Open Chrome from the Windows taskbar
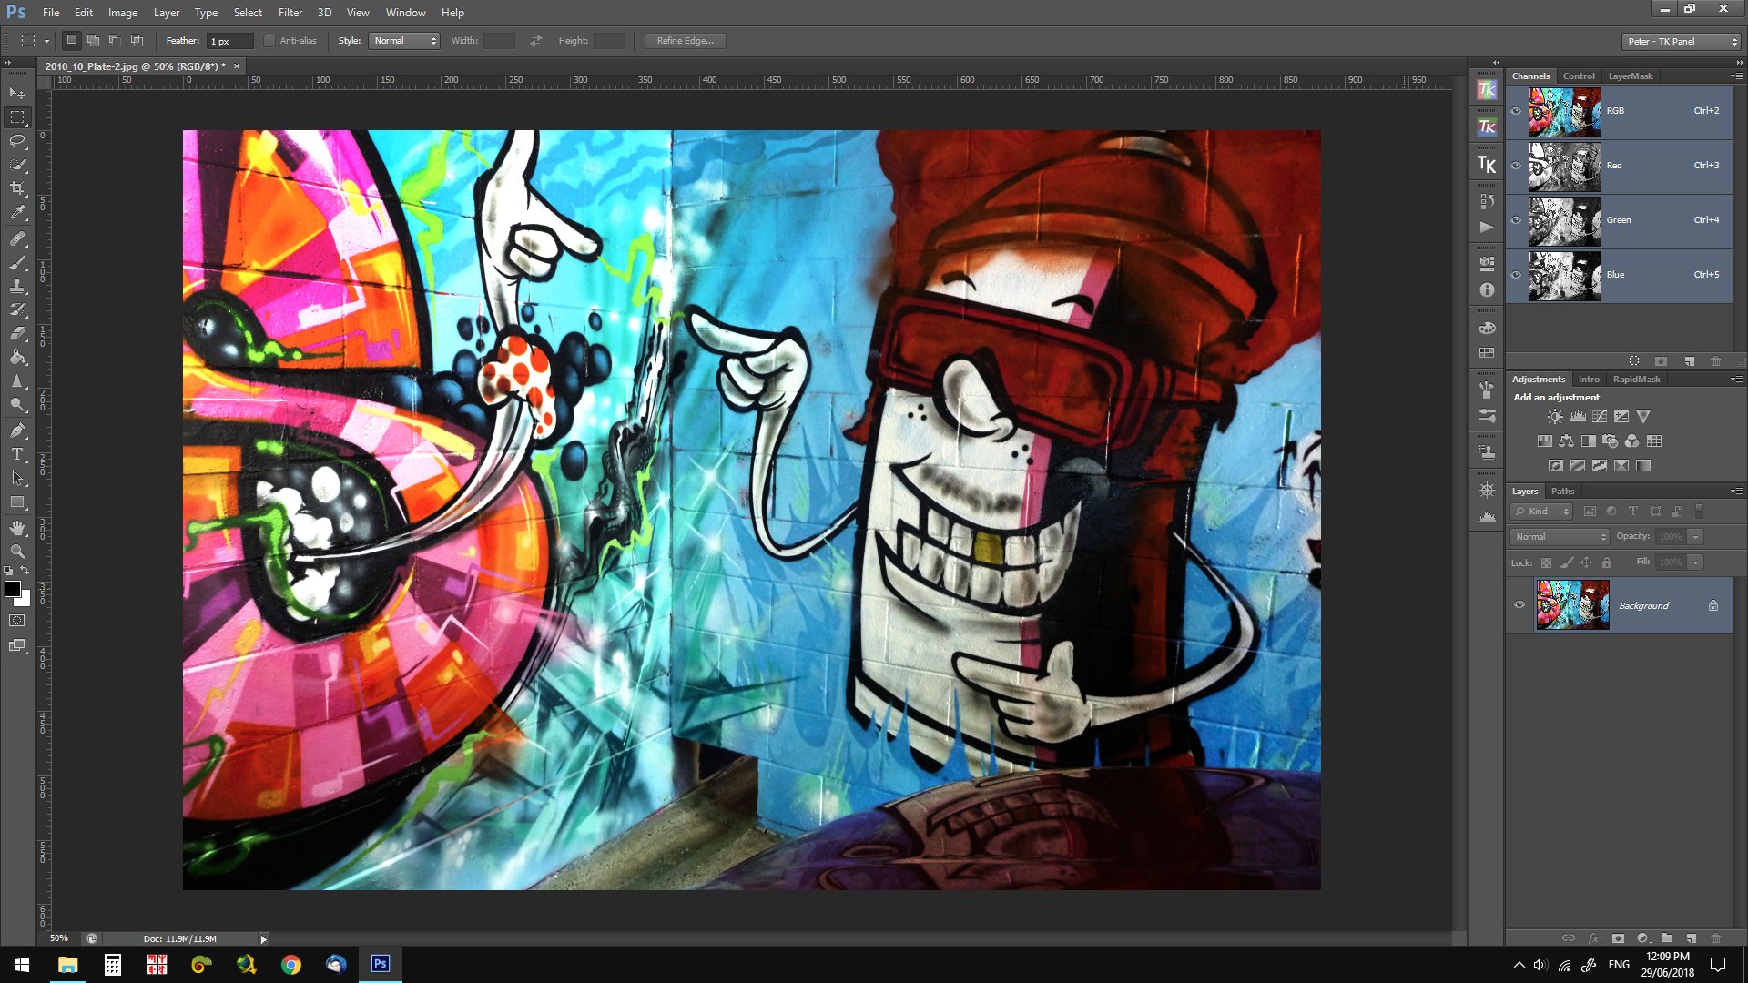Viewport: 1748px width, 983px height. (291, 964)
